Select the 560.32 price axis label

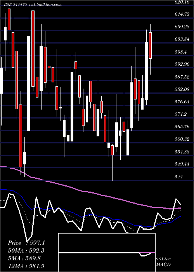pos(182,139)
